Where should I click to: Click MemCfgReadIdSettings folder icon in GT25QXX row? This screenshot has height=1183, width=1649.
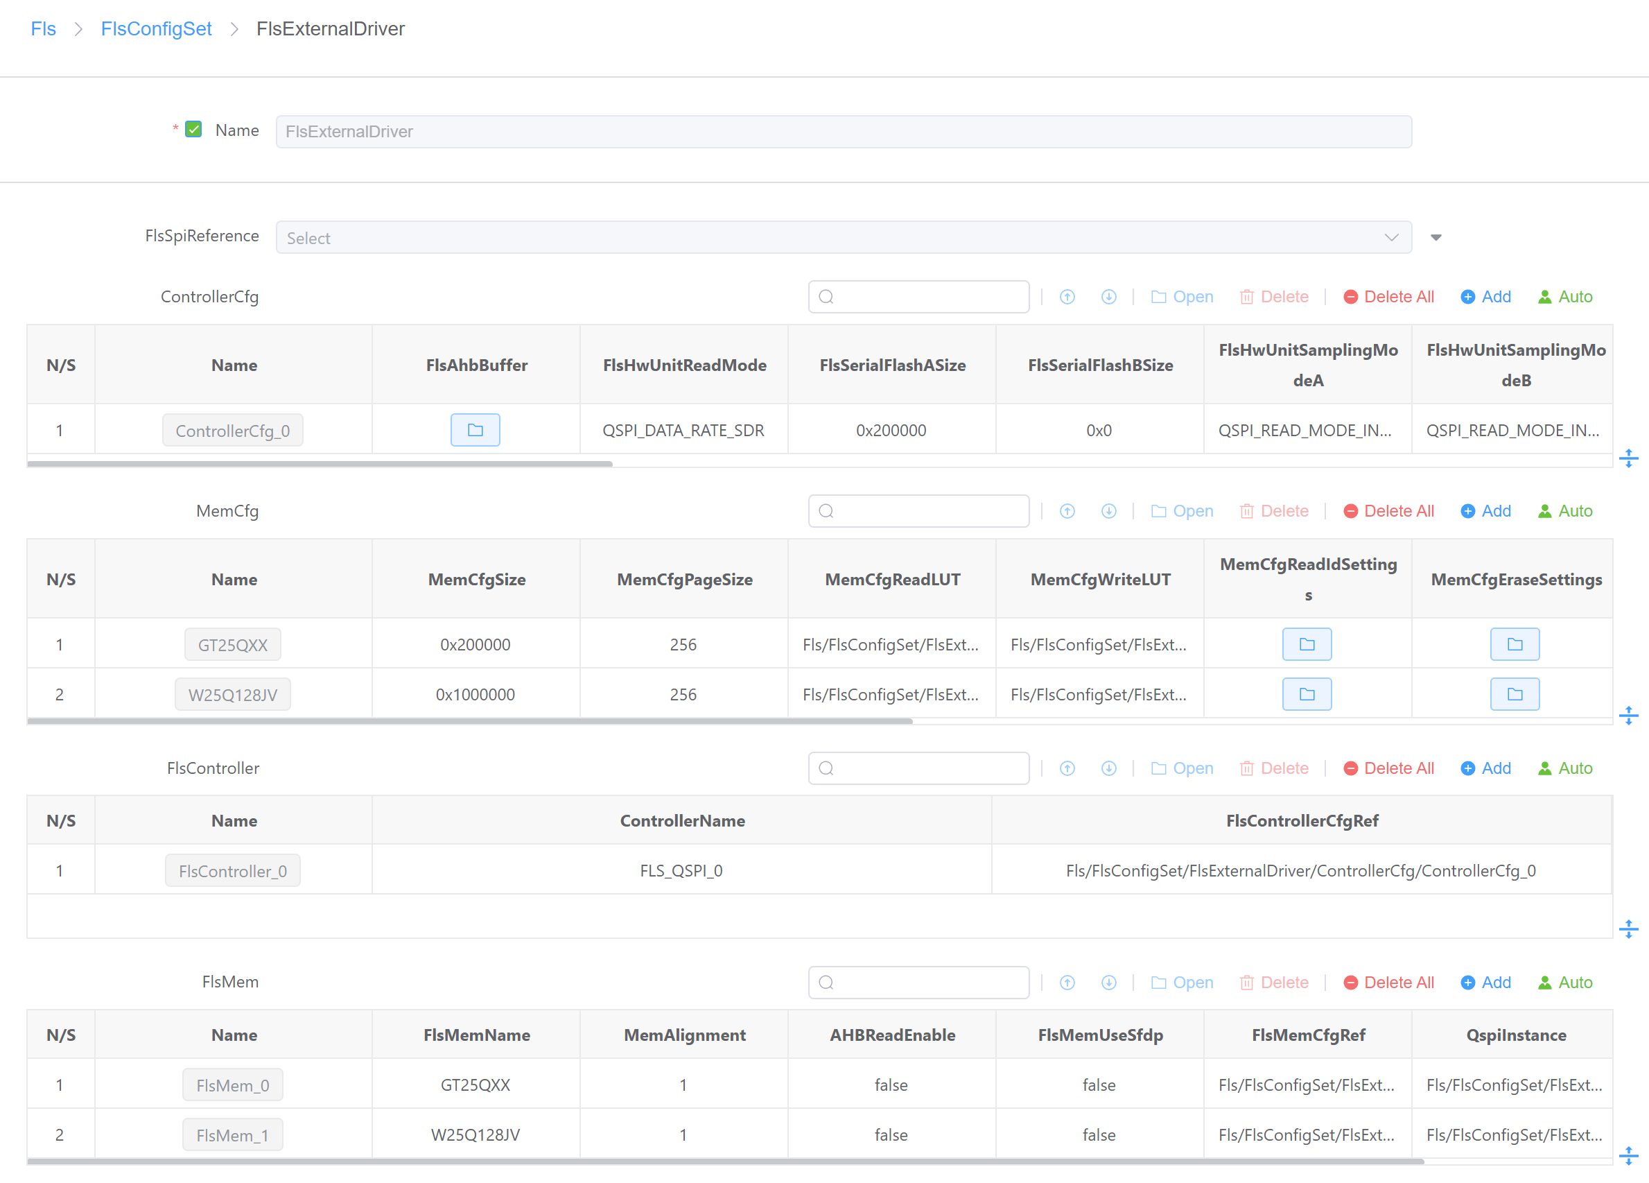(1306, 644)
